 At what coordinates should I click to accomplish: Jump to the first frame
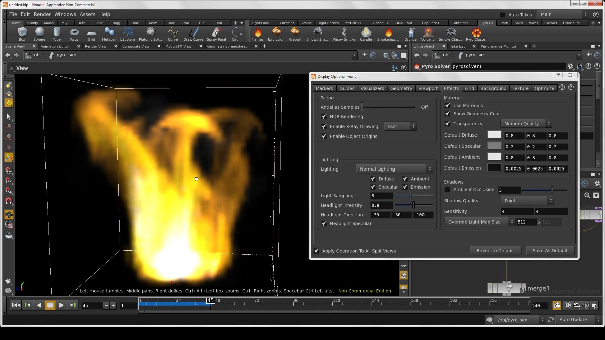pos(16,305)
